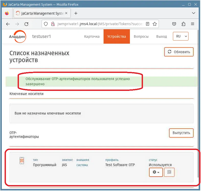Click the Выход logout link

162,36
